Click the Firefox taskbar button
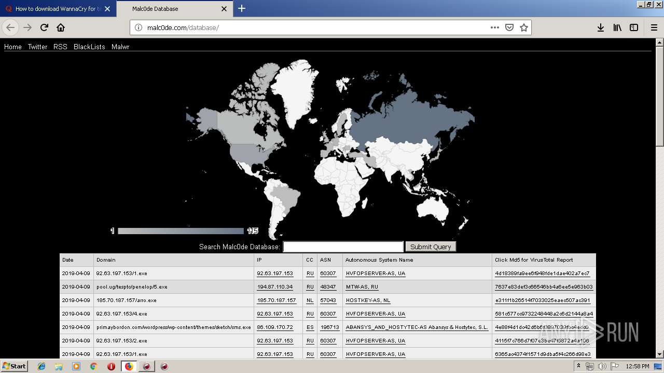This screenshot has height=373, width=664. (x=129, y=366)
